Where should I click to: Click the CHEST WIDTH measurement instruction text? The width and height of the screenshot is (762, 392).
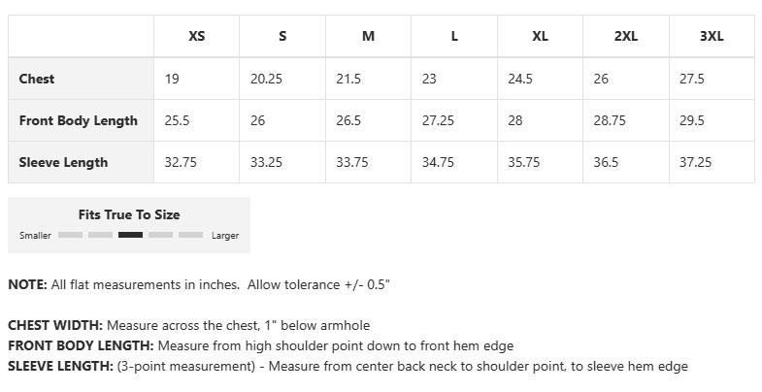pyautogui.click(x=188, y=325)
